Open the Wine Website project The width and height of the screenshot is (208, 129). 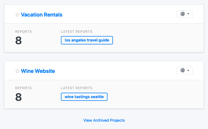coord(38,71)
